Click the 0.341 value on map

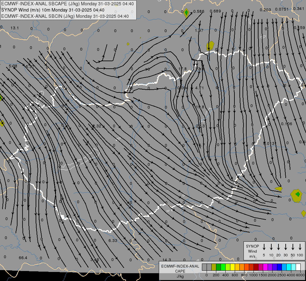pos(298,8)
